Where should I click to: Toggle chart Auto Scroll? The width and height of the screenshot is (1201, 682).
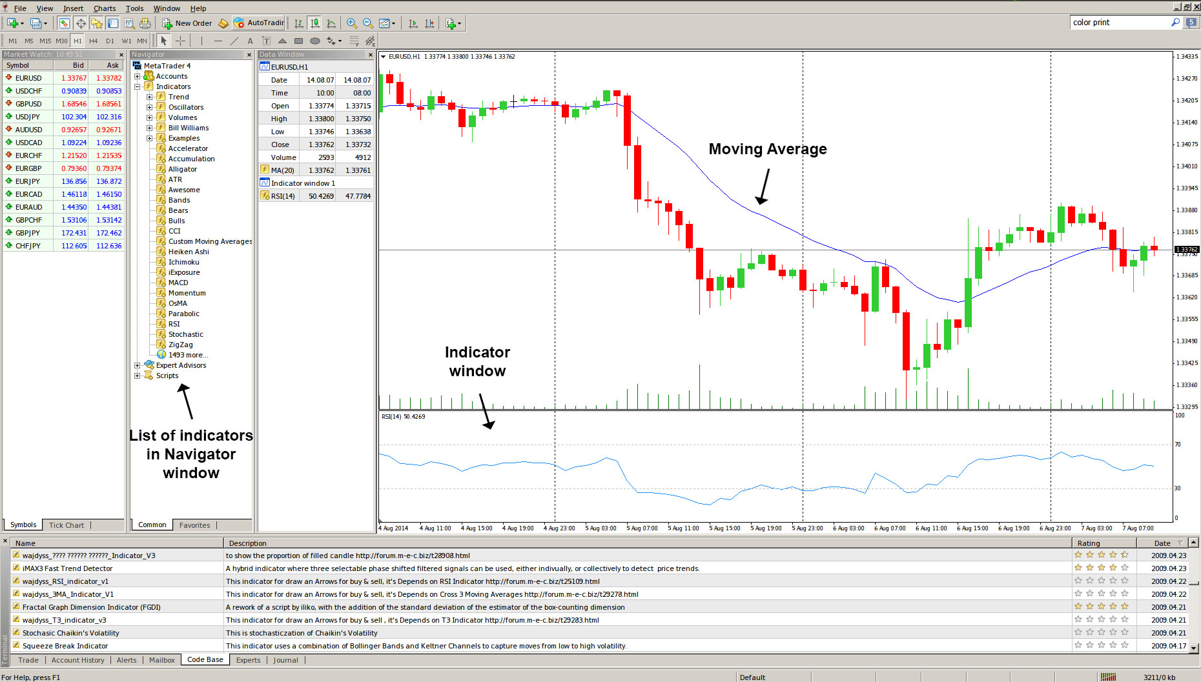(x=413, y=23)
